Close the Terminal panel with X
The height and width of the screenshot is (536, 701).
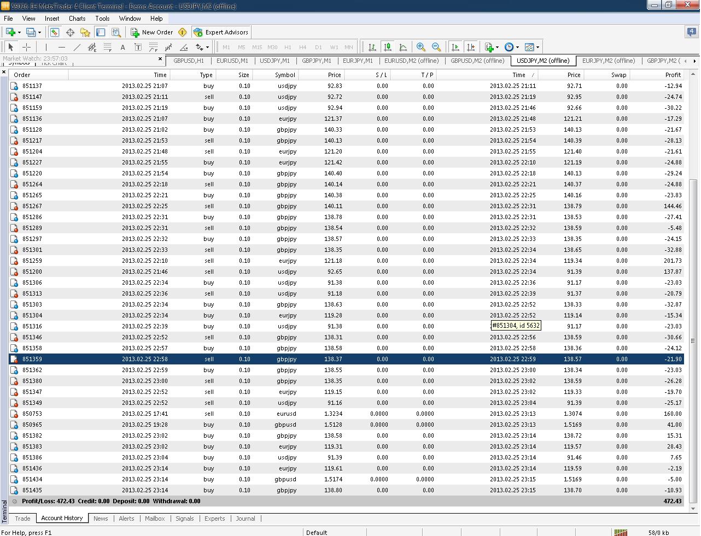[4, 72]
